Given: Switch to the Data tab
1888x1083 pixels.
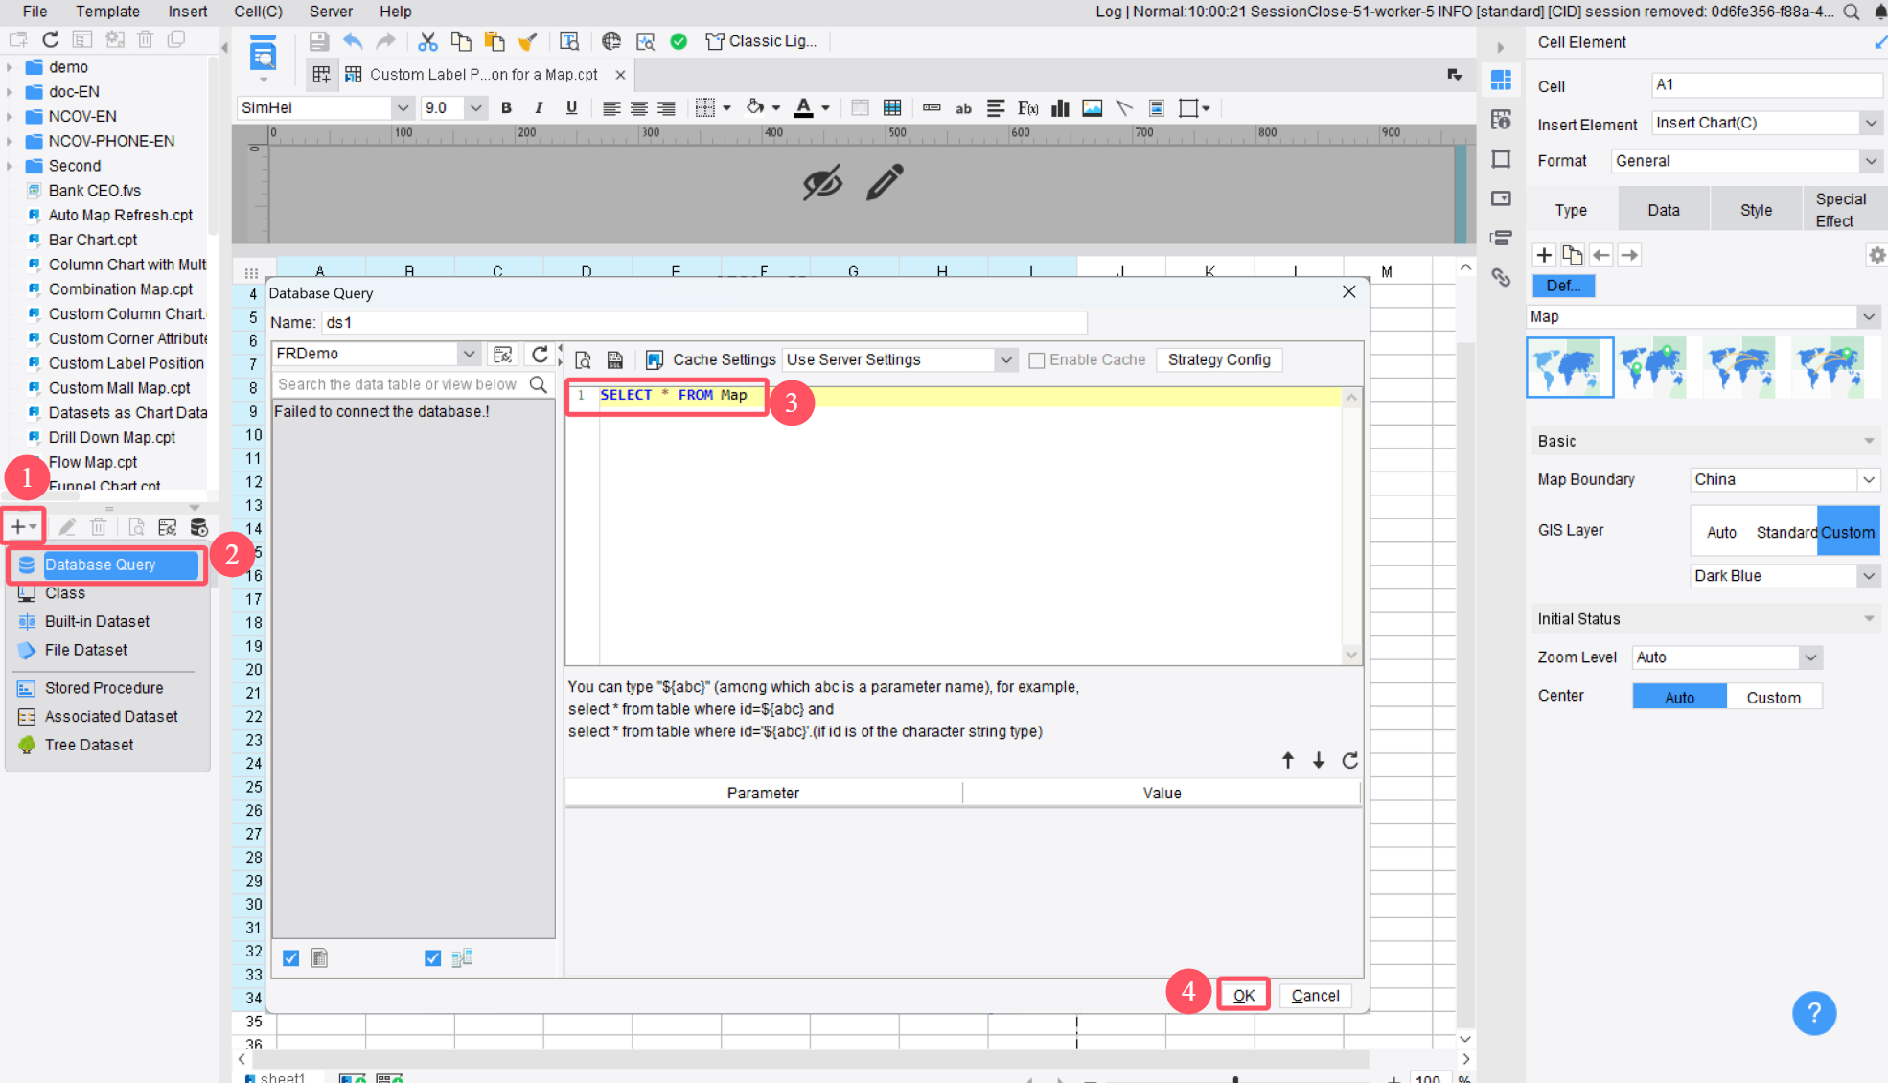Looking at the screenshot, I should pos(1664,210).
